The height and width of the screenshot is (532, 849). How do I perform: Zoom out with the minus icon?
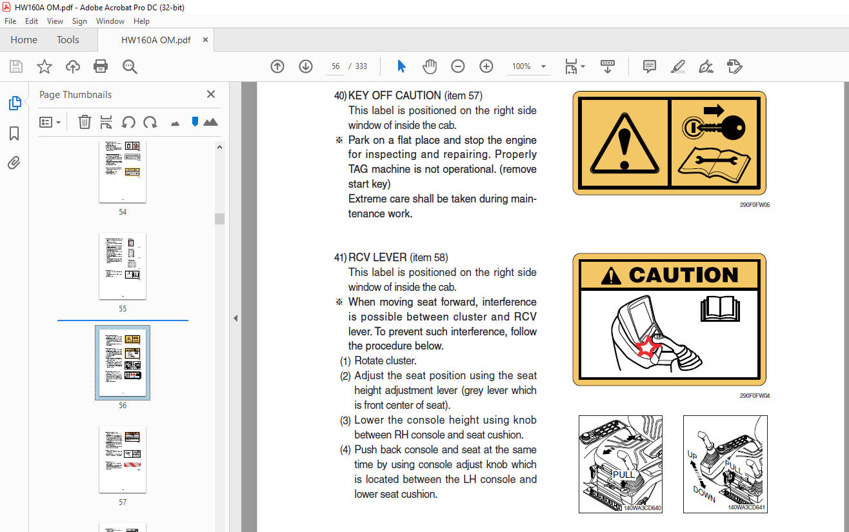[x=458, y=66]
